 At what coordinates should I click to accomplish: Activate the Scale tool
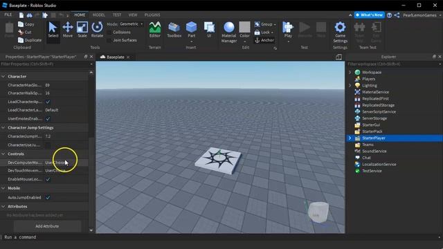tap(82, 30)
